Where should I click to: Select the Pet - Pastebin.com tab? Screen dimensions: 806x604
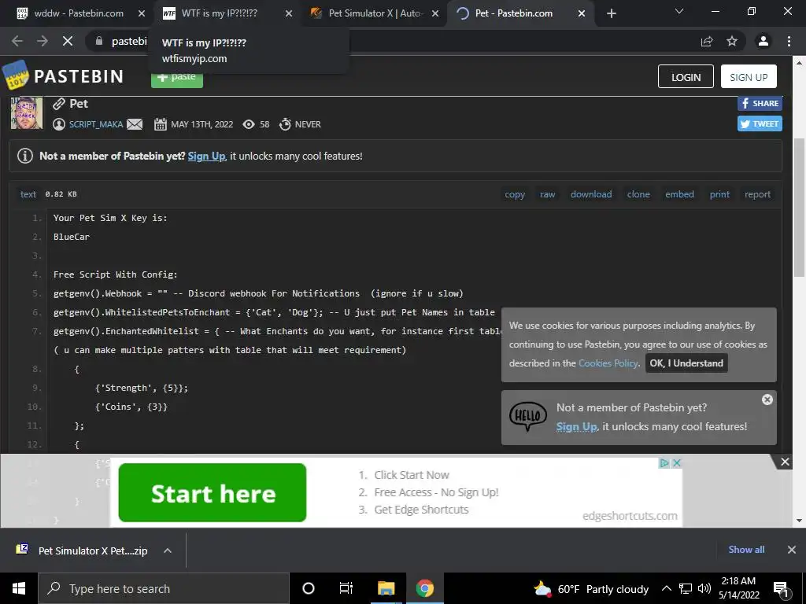point(514,13)
